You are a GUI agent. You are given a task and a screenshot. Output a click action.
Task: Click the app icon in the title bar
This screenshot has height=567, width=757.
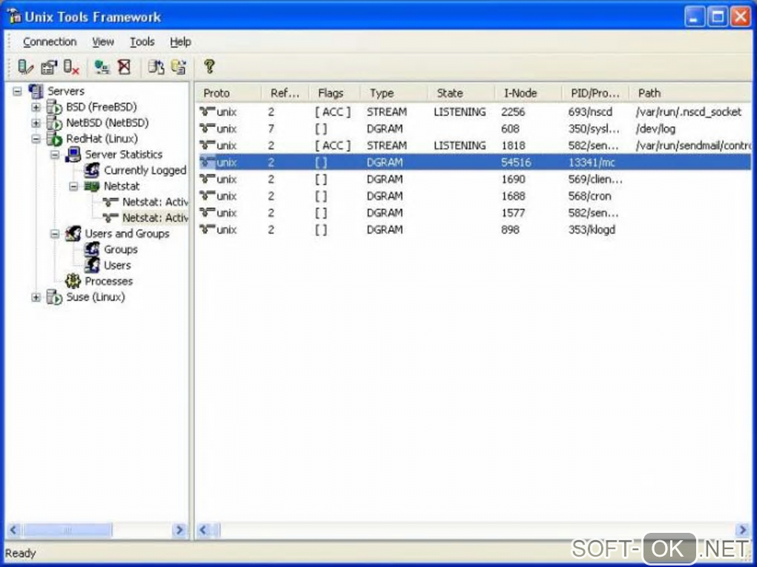click(15, 16)
